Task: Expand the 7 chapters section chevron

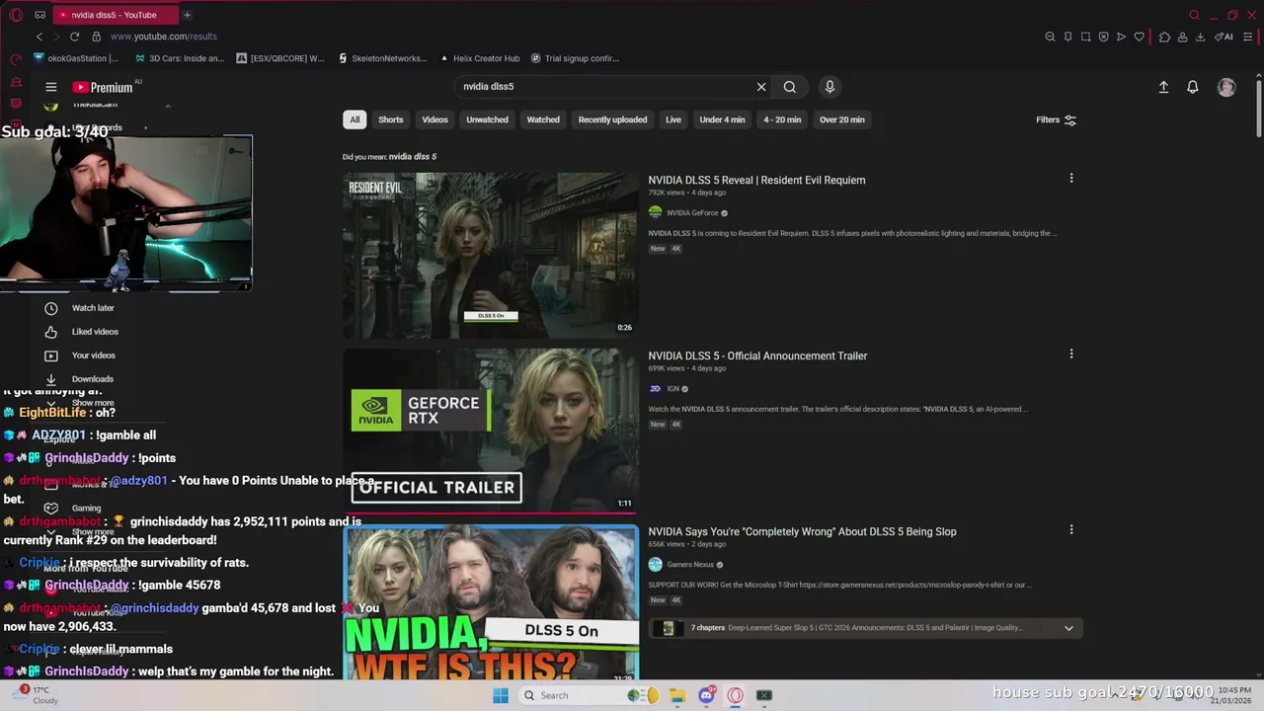Action: point(1068,628)
